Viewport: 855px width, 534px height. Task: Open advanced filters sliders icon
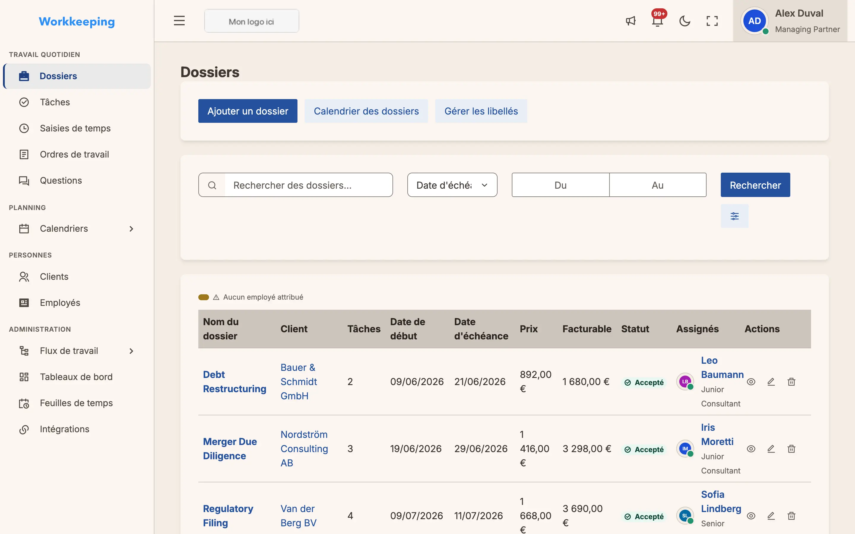734,216
